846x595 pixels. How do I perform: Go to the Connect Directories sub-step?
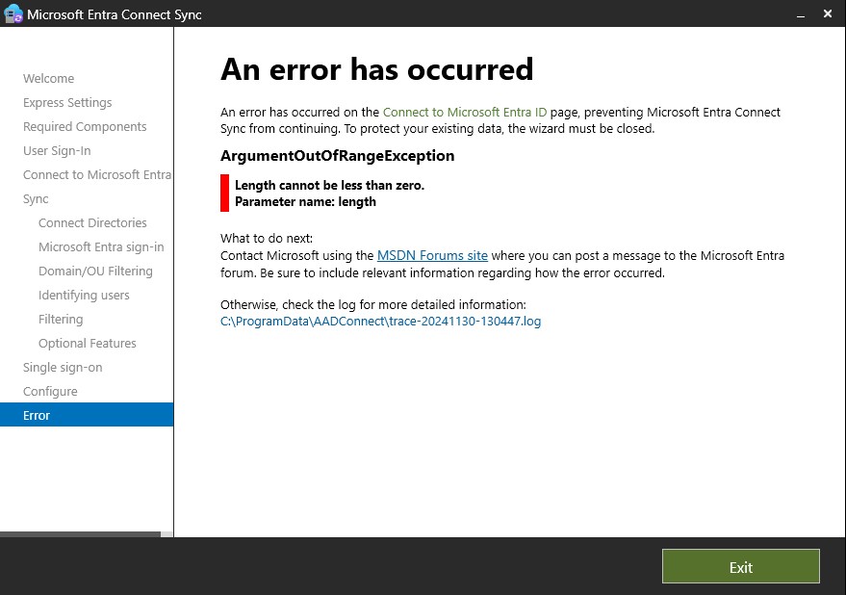[x=92, y=223]
